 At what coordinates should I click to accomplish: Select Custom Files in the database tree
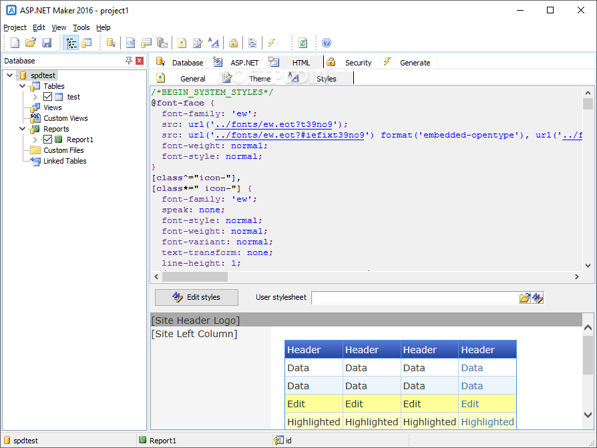pyautogui.click(x=63, y=150)
